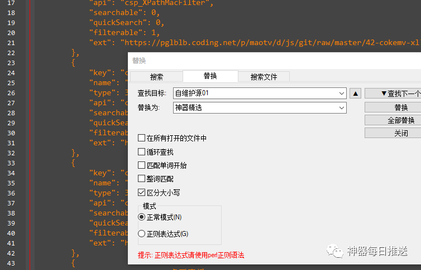
Task: Expand the 替换为 dropdown arrow
Action: pyautogui.click(x=342, y=107)
